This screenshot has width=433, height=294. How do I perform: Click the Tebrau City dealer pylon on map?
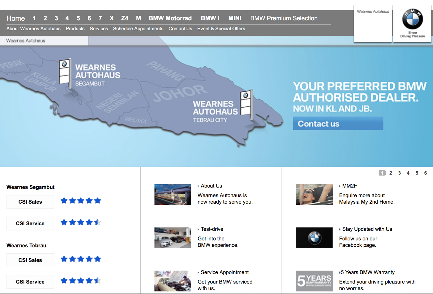(246, 104)
